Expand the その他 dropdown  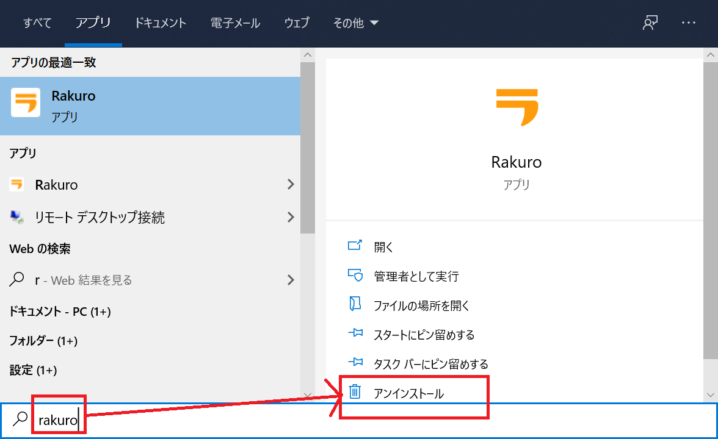tap(356, 23)
